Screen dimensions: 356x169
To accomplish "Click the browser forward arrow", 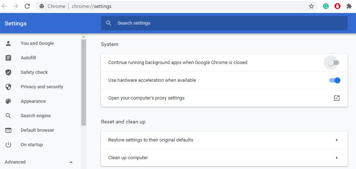I will tap(16, 7).
